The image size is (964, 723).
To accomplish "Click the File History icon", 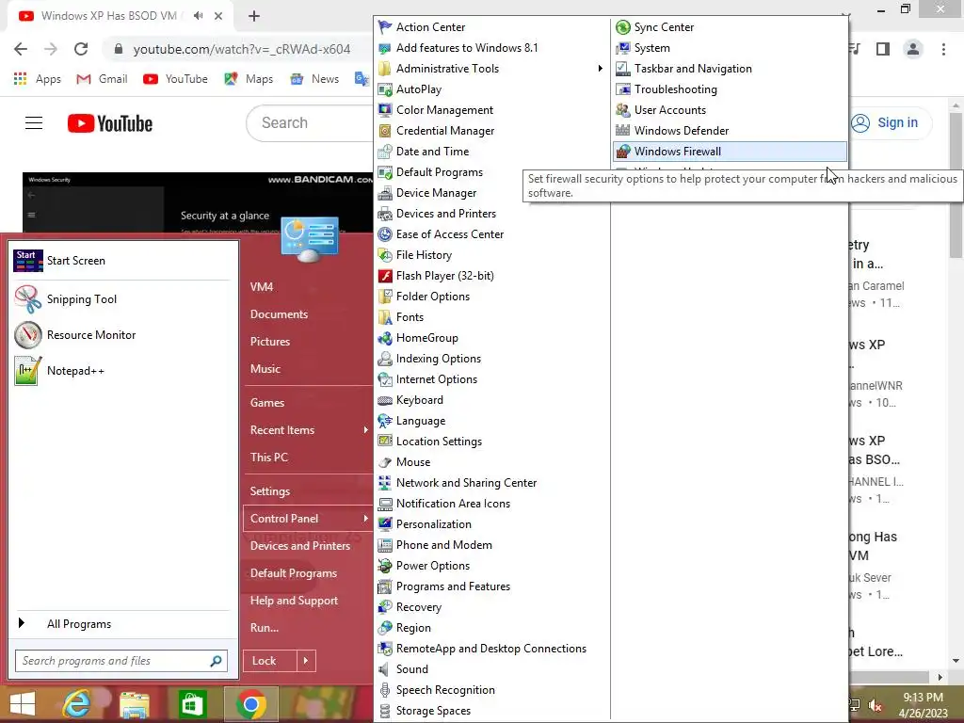I will 385,255.
